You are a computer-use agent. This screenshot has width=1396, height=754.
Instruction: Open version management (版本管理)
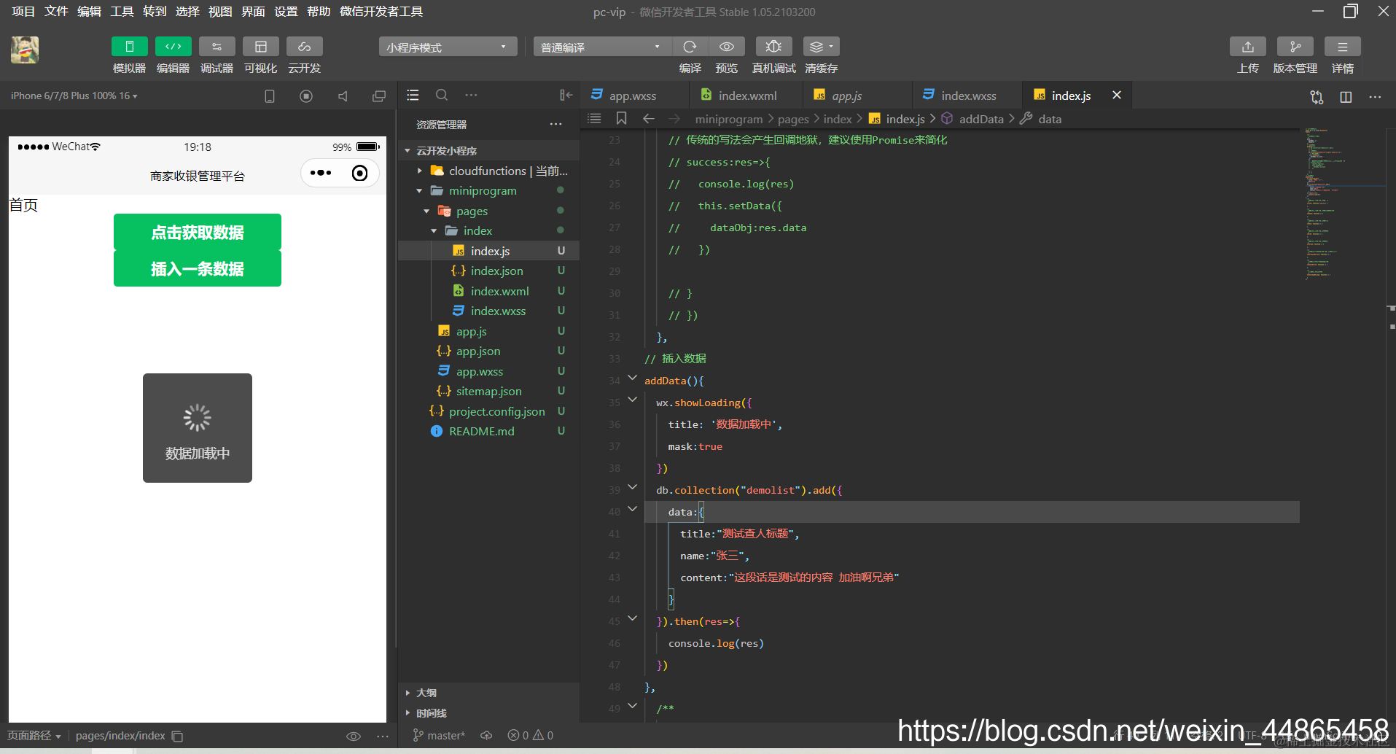point(1295,47)
